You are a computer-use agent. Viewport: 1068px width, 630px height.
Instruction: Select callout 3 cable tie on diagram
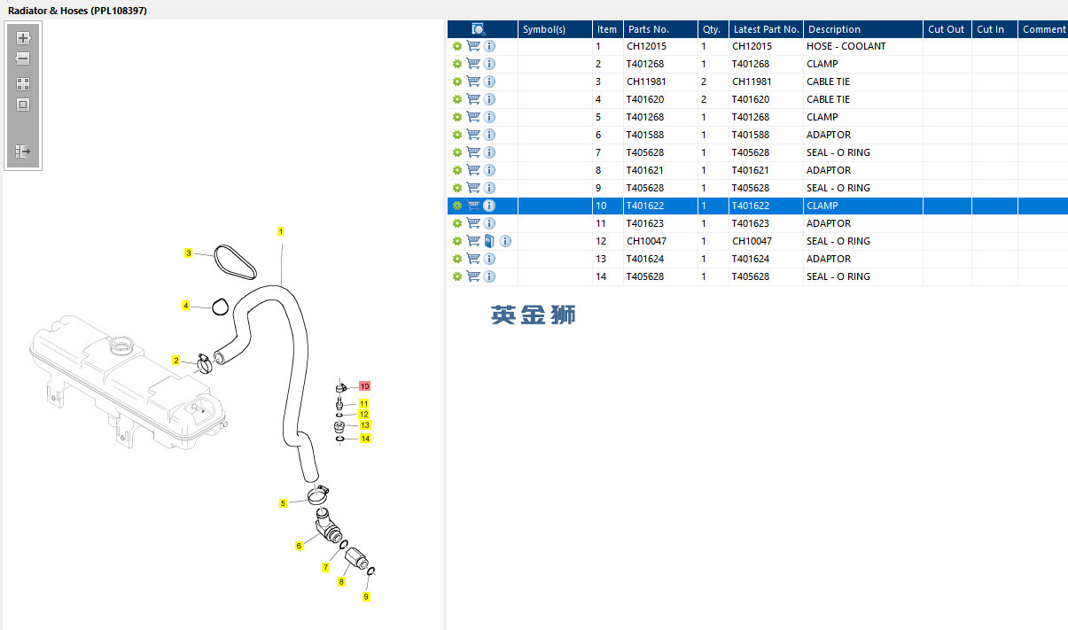[x=188, y=253]
